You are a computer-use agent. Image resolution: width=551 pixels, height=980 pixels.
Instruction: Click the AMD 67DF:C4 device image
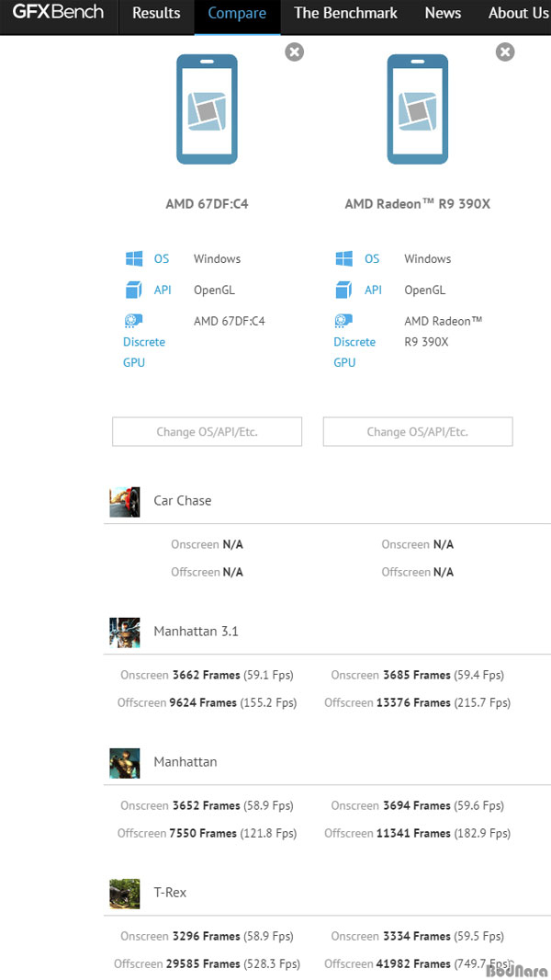tap(208, 109)
